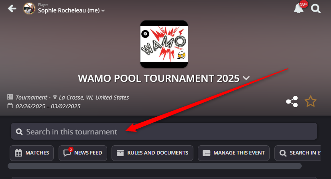Image resolution: width=331 pixels, height=179 pixels.
Task: Expand the Sophie Rocheleau player dropdown
Action: coord(103,10)
